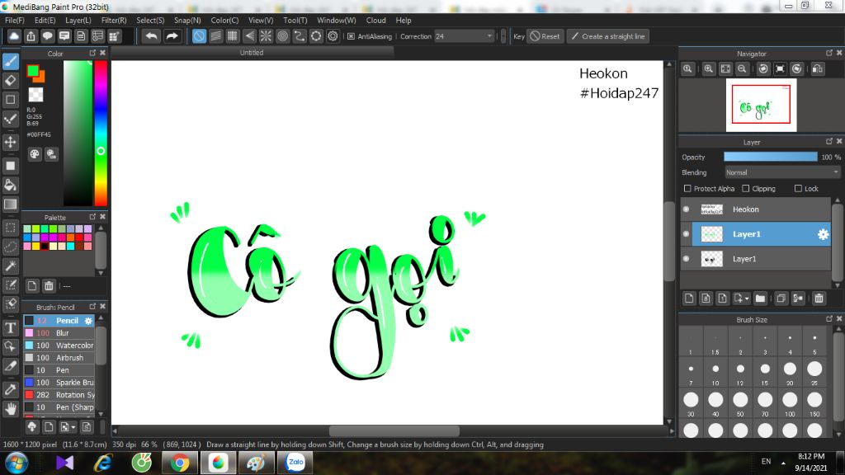Click the Redo arrow in toolbar
This screenshot has width=845, height=475.
point(172,36)
